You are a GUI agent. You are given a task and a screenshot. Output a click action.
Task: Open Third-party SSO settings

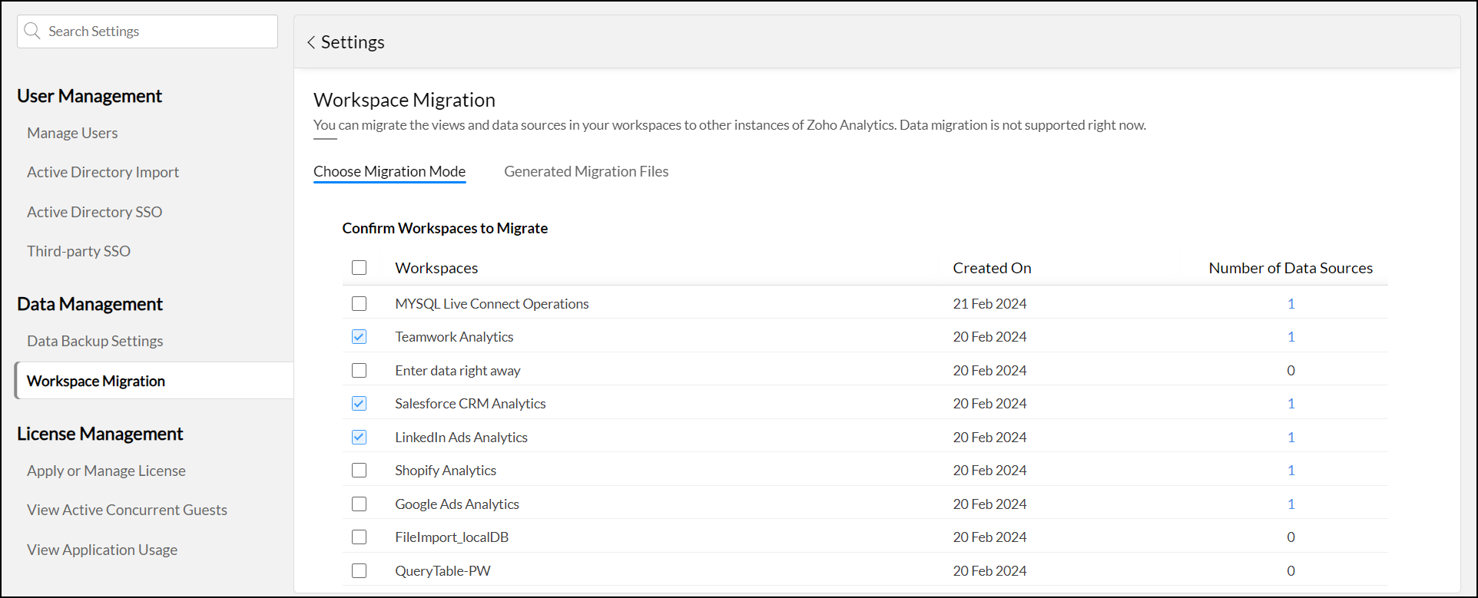click(78, 252)
